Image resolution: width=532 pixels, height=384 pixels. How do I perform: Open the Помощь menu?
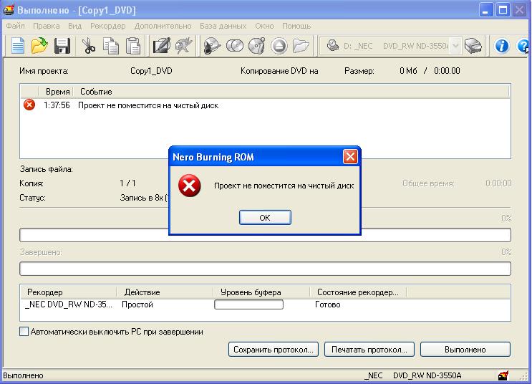click(296, 26)
